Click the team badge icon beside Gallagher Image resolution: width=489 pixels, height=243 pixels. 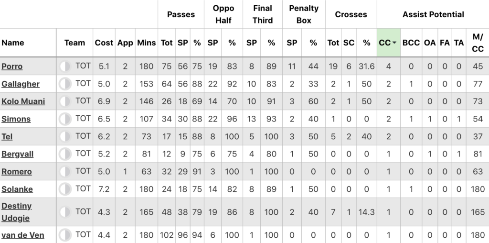65,84
